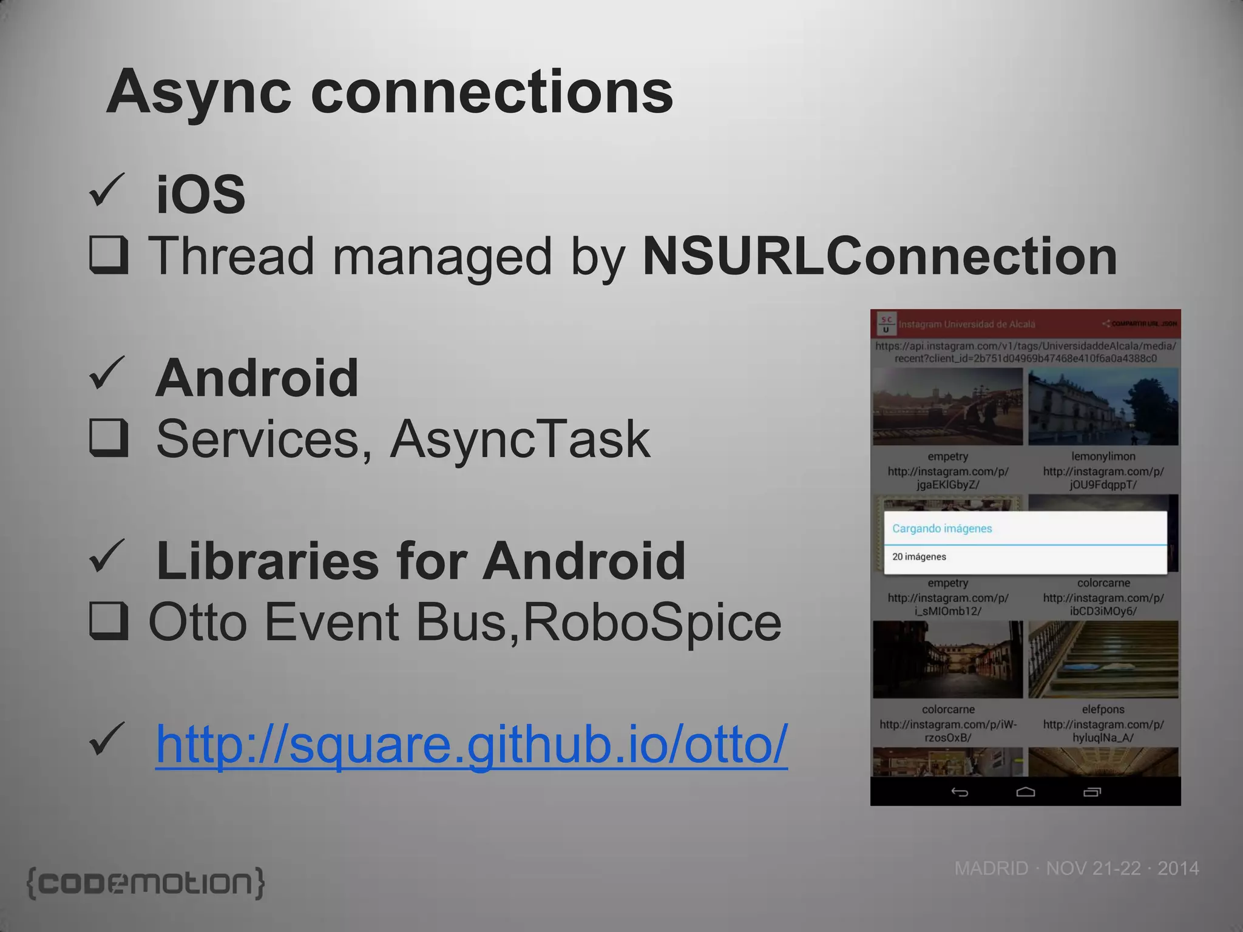Click the Compartir URL JSON share button
The height and width of the screenshot is (932, 1243).
pyautogui.click(x=1140, y=323)
